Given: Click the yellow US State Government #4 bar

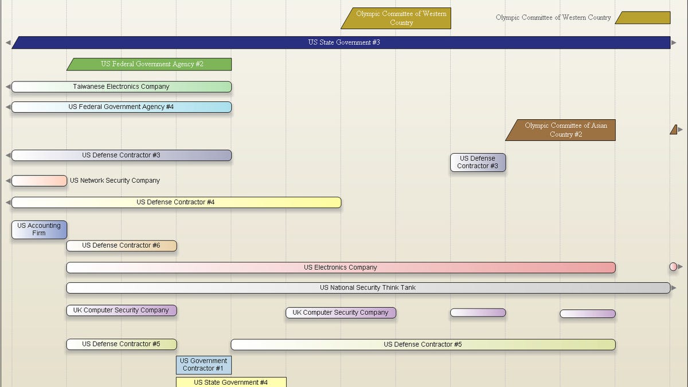Looking at the screenshot, I should click(230, 382).
